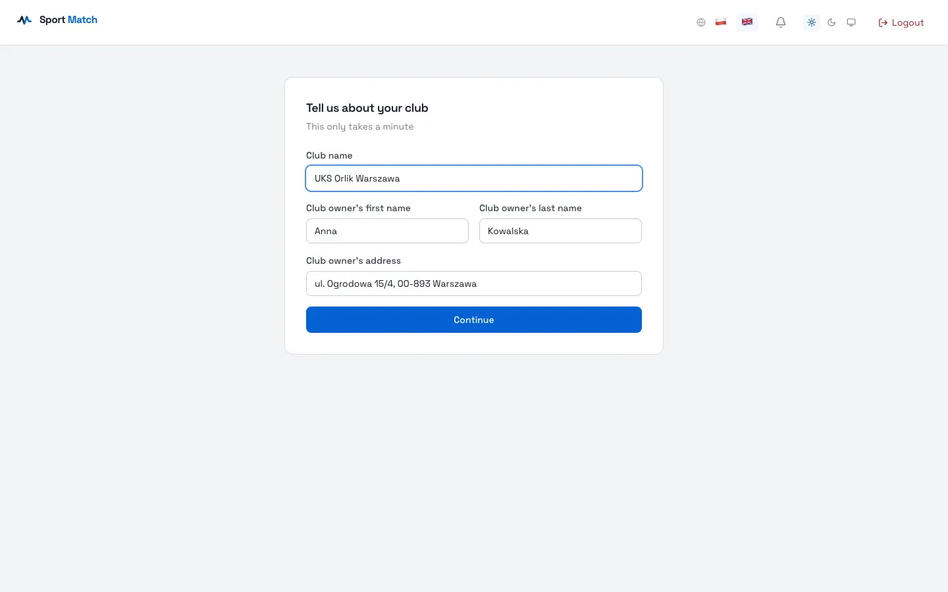Click the 'Club owner's last name' label

531,208
